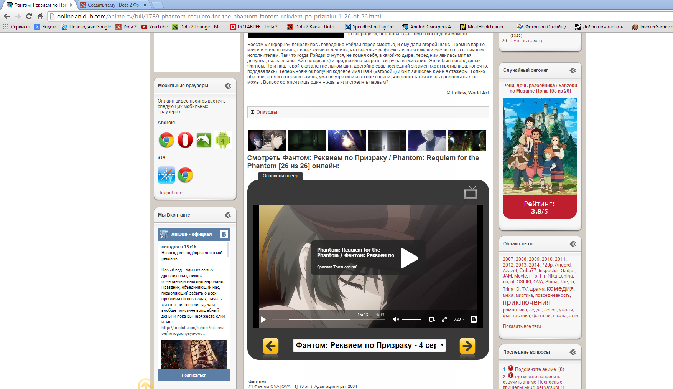Close the Создать тему Dota 2 tab

coord(145,5)
